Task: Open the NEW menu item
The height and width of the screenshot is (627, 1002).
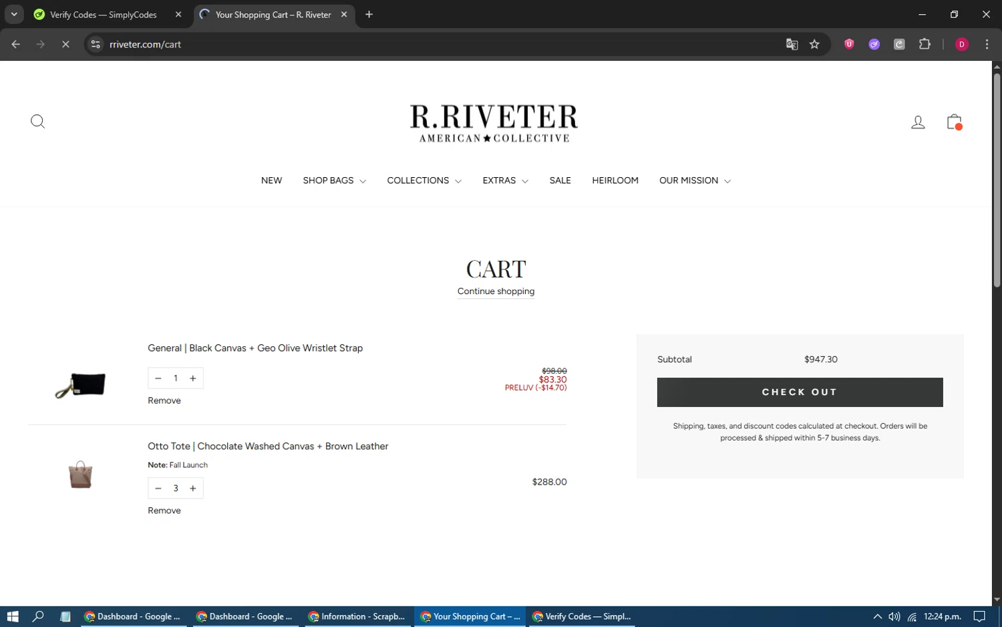Action: (271, 180)
